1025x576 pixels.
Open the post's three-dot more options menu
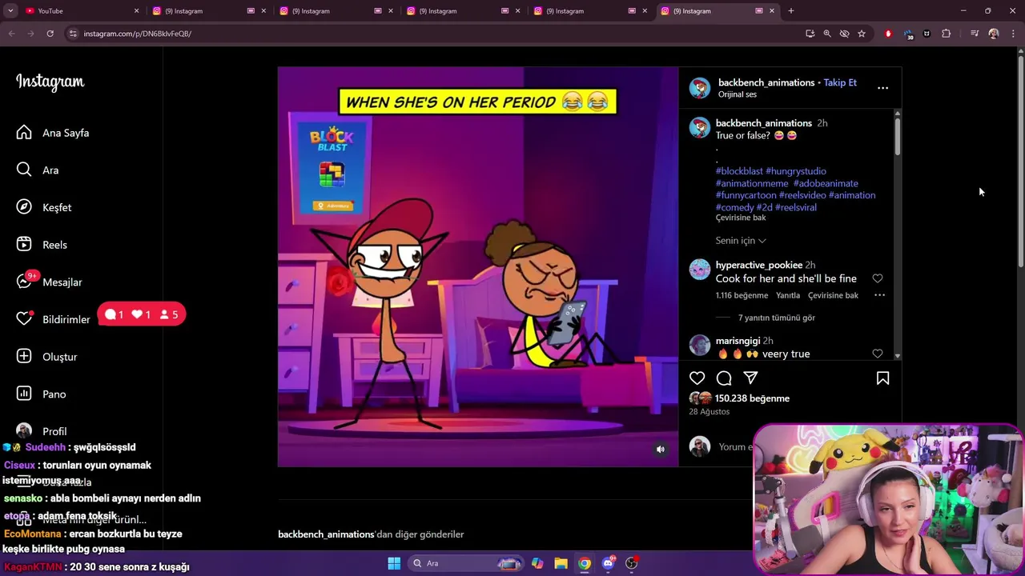tap(882, 88)
